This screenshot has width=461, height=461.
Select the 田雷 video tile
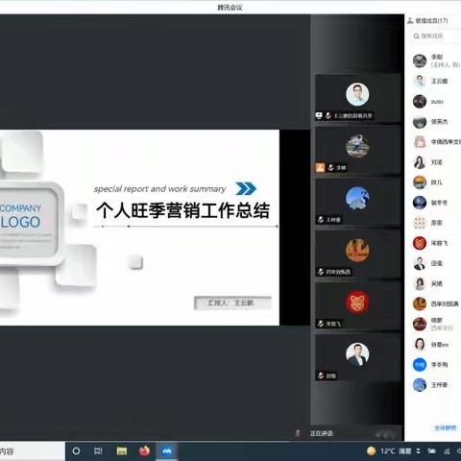coord(358,358)
